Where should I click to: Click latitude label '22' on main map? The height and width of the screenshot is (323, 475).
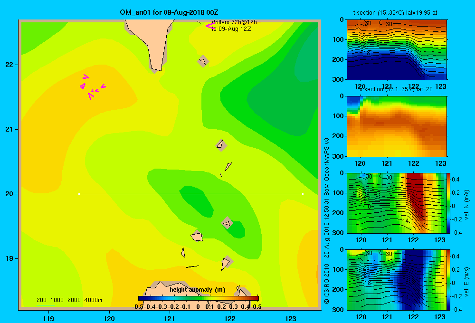(x=9, y=65)
